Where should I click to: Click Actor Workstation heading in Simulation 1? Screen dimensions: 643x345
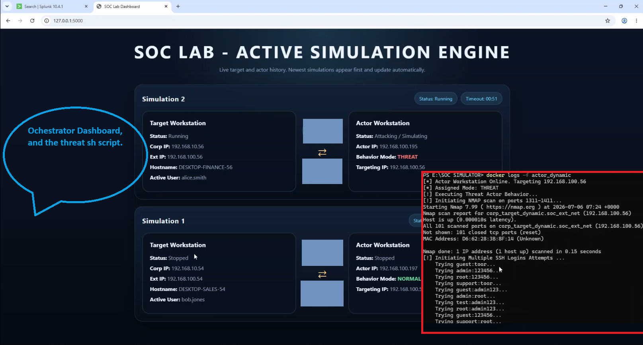point(383,245)
